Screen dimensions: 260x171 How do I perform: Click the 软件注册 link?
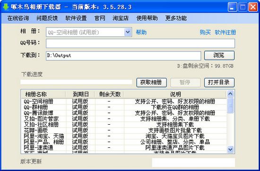tap(225, 32)
